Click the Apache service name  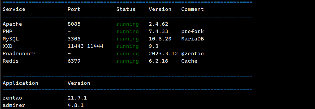coord(12,24)
